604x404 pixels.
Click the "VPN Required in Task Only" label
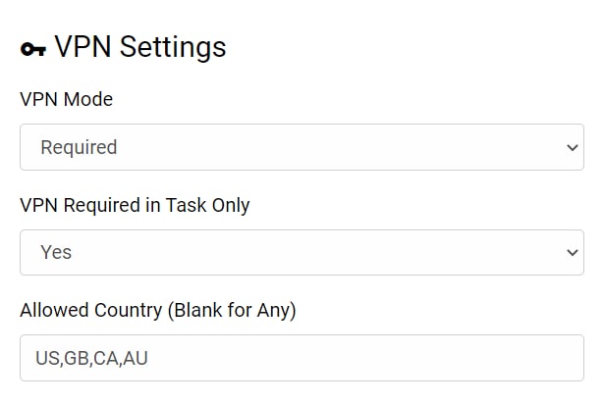point(135,205)
